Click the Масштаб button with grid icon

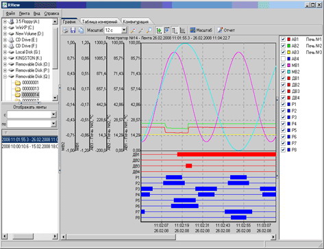[201, 30]
